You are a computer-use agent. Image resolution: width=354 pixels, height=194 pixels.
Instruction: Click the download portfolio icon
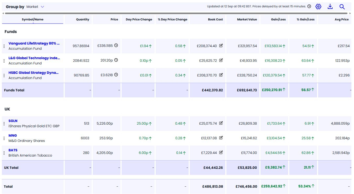(330, 7)
